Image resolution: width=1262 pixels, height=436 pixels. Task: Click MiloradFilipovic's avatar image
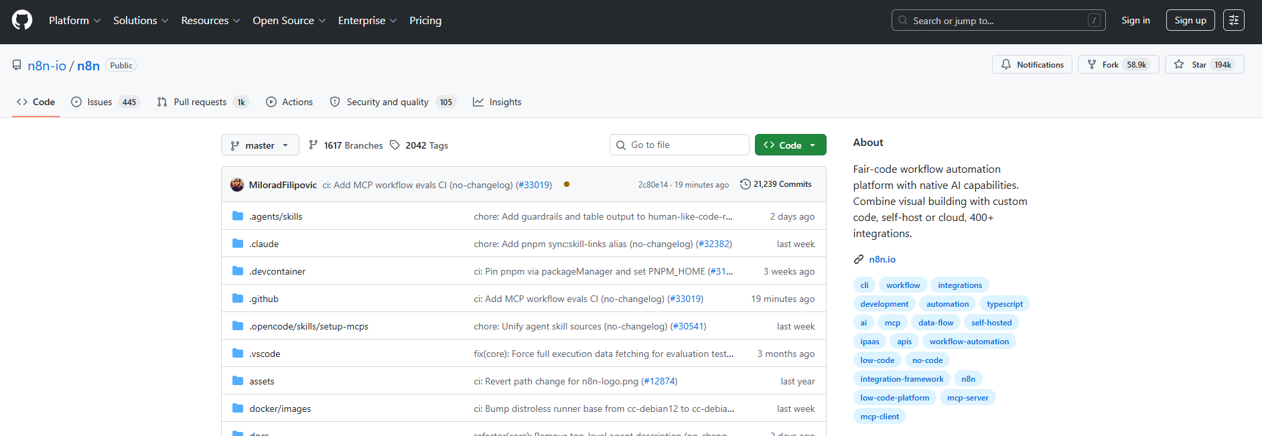coord(236,185)
